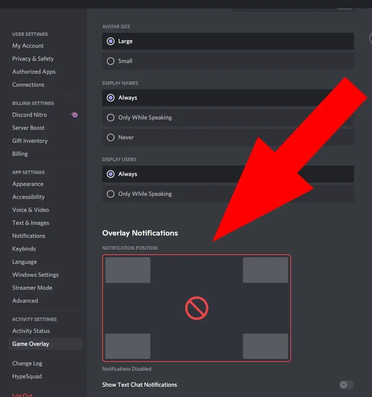Open Activity Status settings
The height and width of the screenshot is (397, 372).
(31, 331)
